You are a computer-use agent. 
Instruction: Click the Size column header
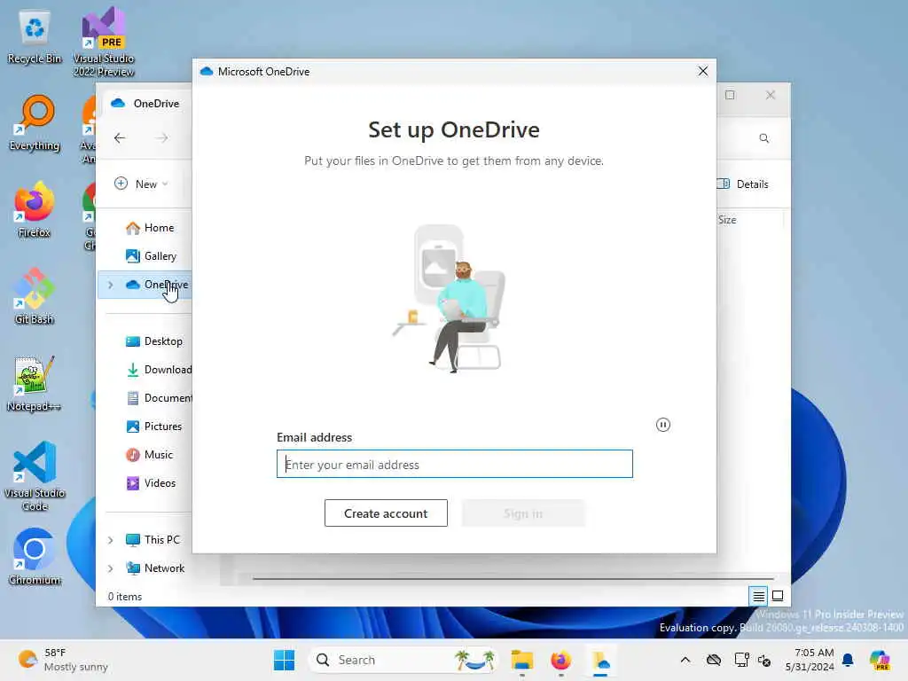point(727,220)
